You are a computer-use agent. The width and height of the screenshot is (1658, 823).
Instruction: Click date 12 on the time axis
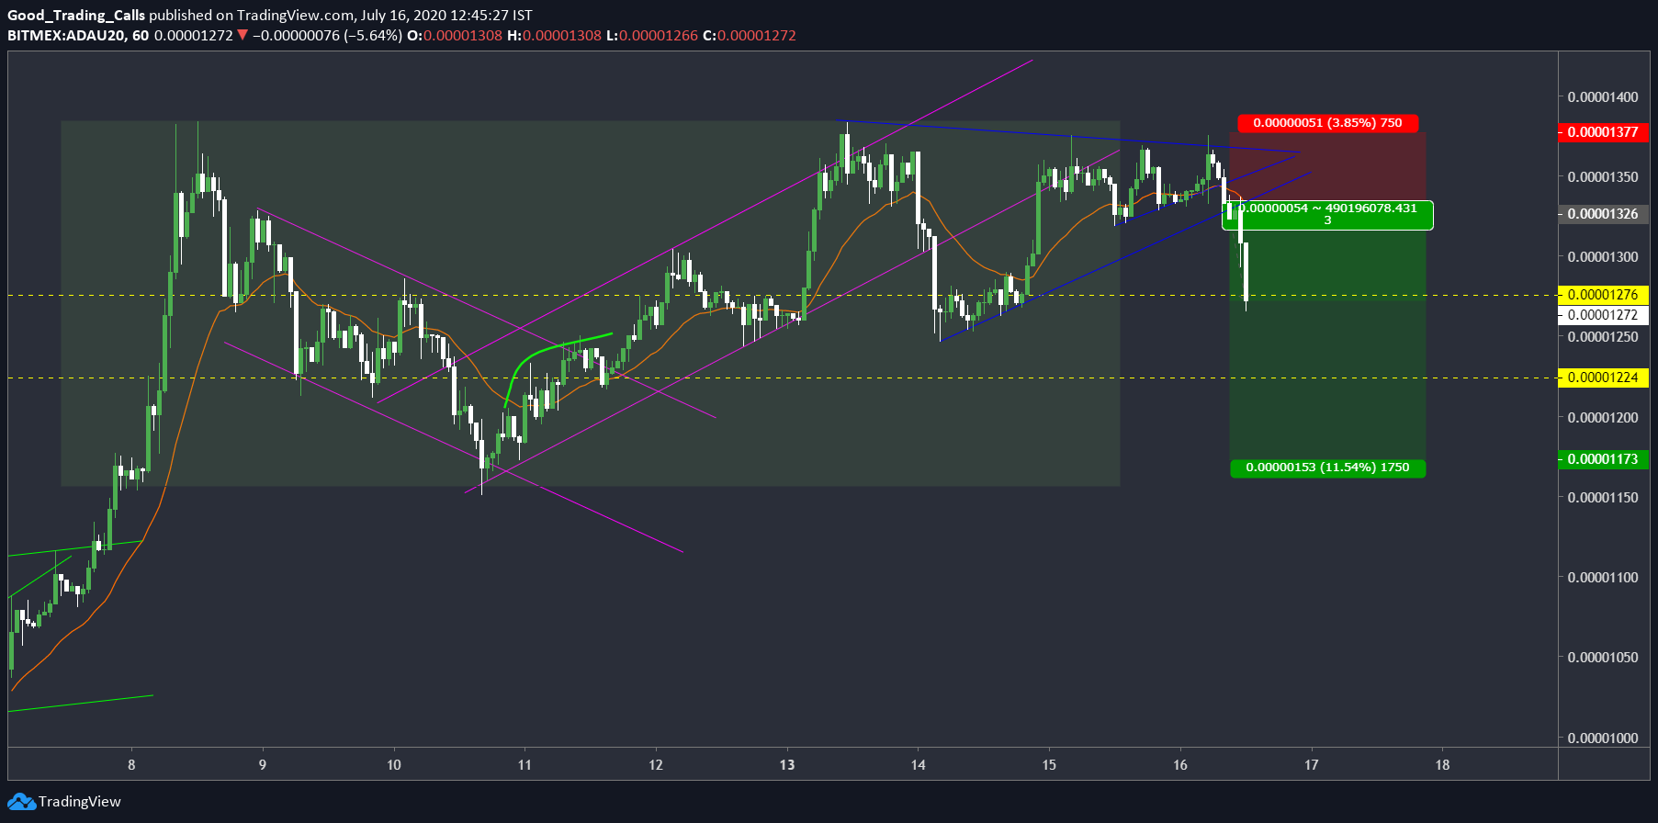pos(656,765)
